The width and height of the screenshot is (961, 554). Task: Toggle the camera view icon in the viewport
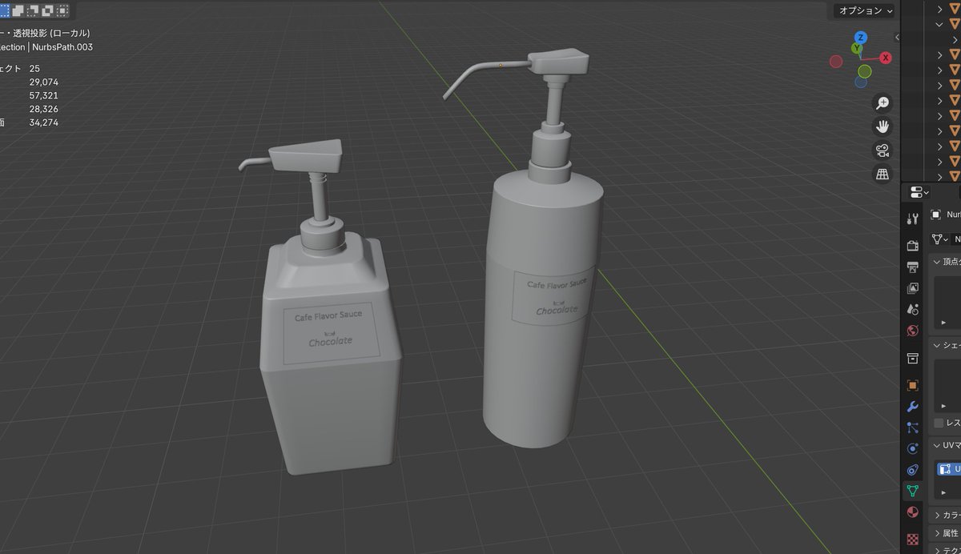click(882, 150)
